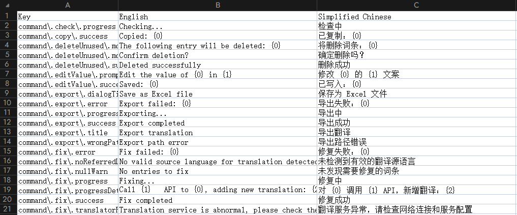Select cell 'No valid source language for translation detected'
The height and width of the screenshot is (215, 517).
tap(218, 161)
